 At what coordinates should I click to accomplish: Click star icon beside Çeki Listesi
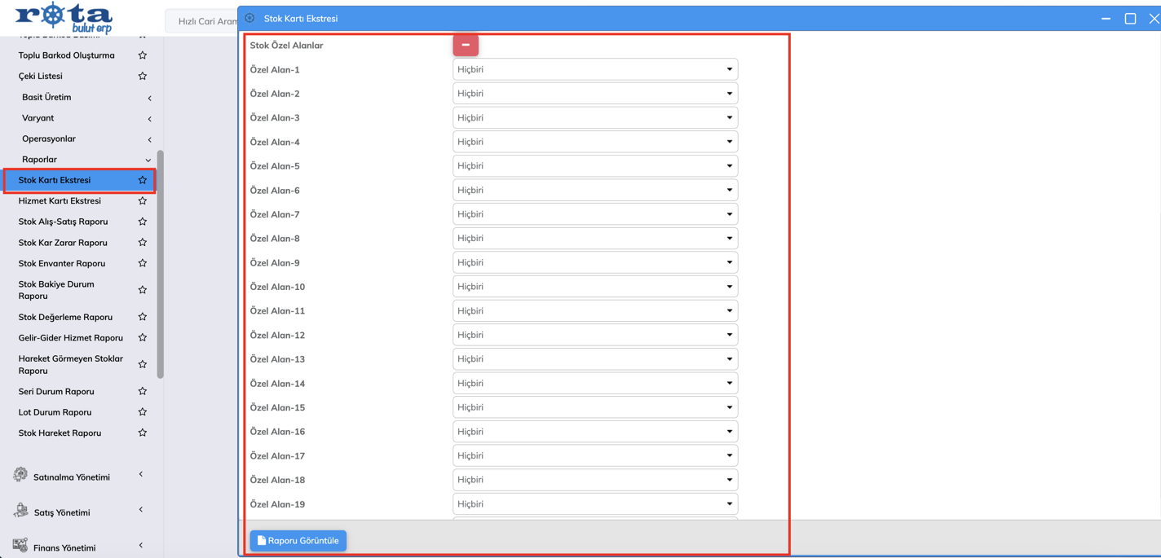point(143,77)
